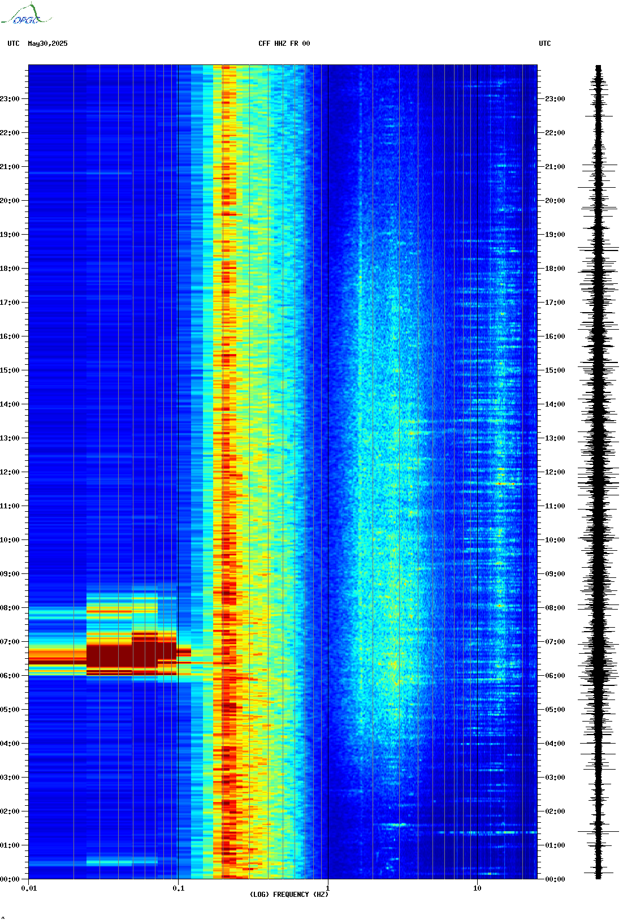Click the 01:00 label on the left time axis

pos(10,845)
